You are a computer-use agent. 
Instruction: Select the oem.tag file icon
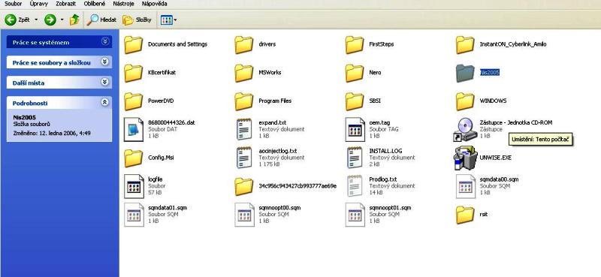[x=355, y=130]
